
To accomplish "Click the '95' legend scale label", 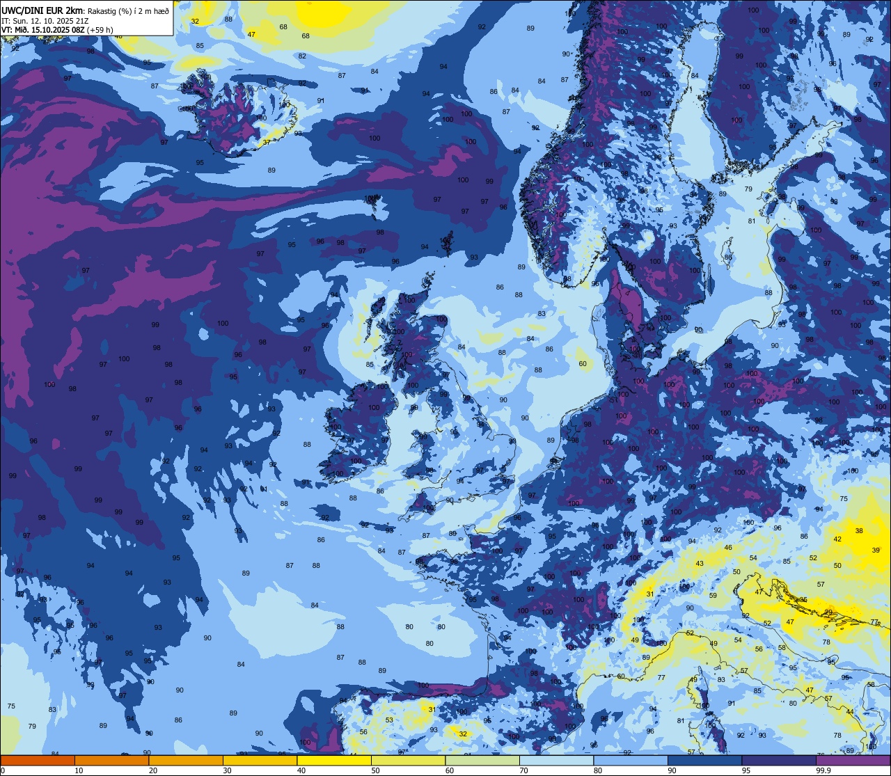I will (x=746, y=770).
